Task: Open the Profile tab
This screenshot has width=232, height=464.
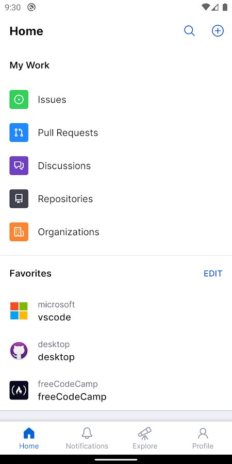Action: [x=203, y=438]
